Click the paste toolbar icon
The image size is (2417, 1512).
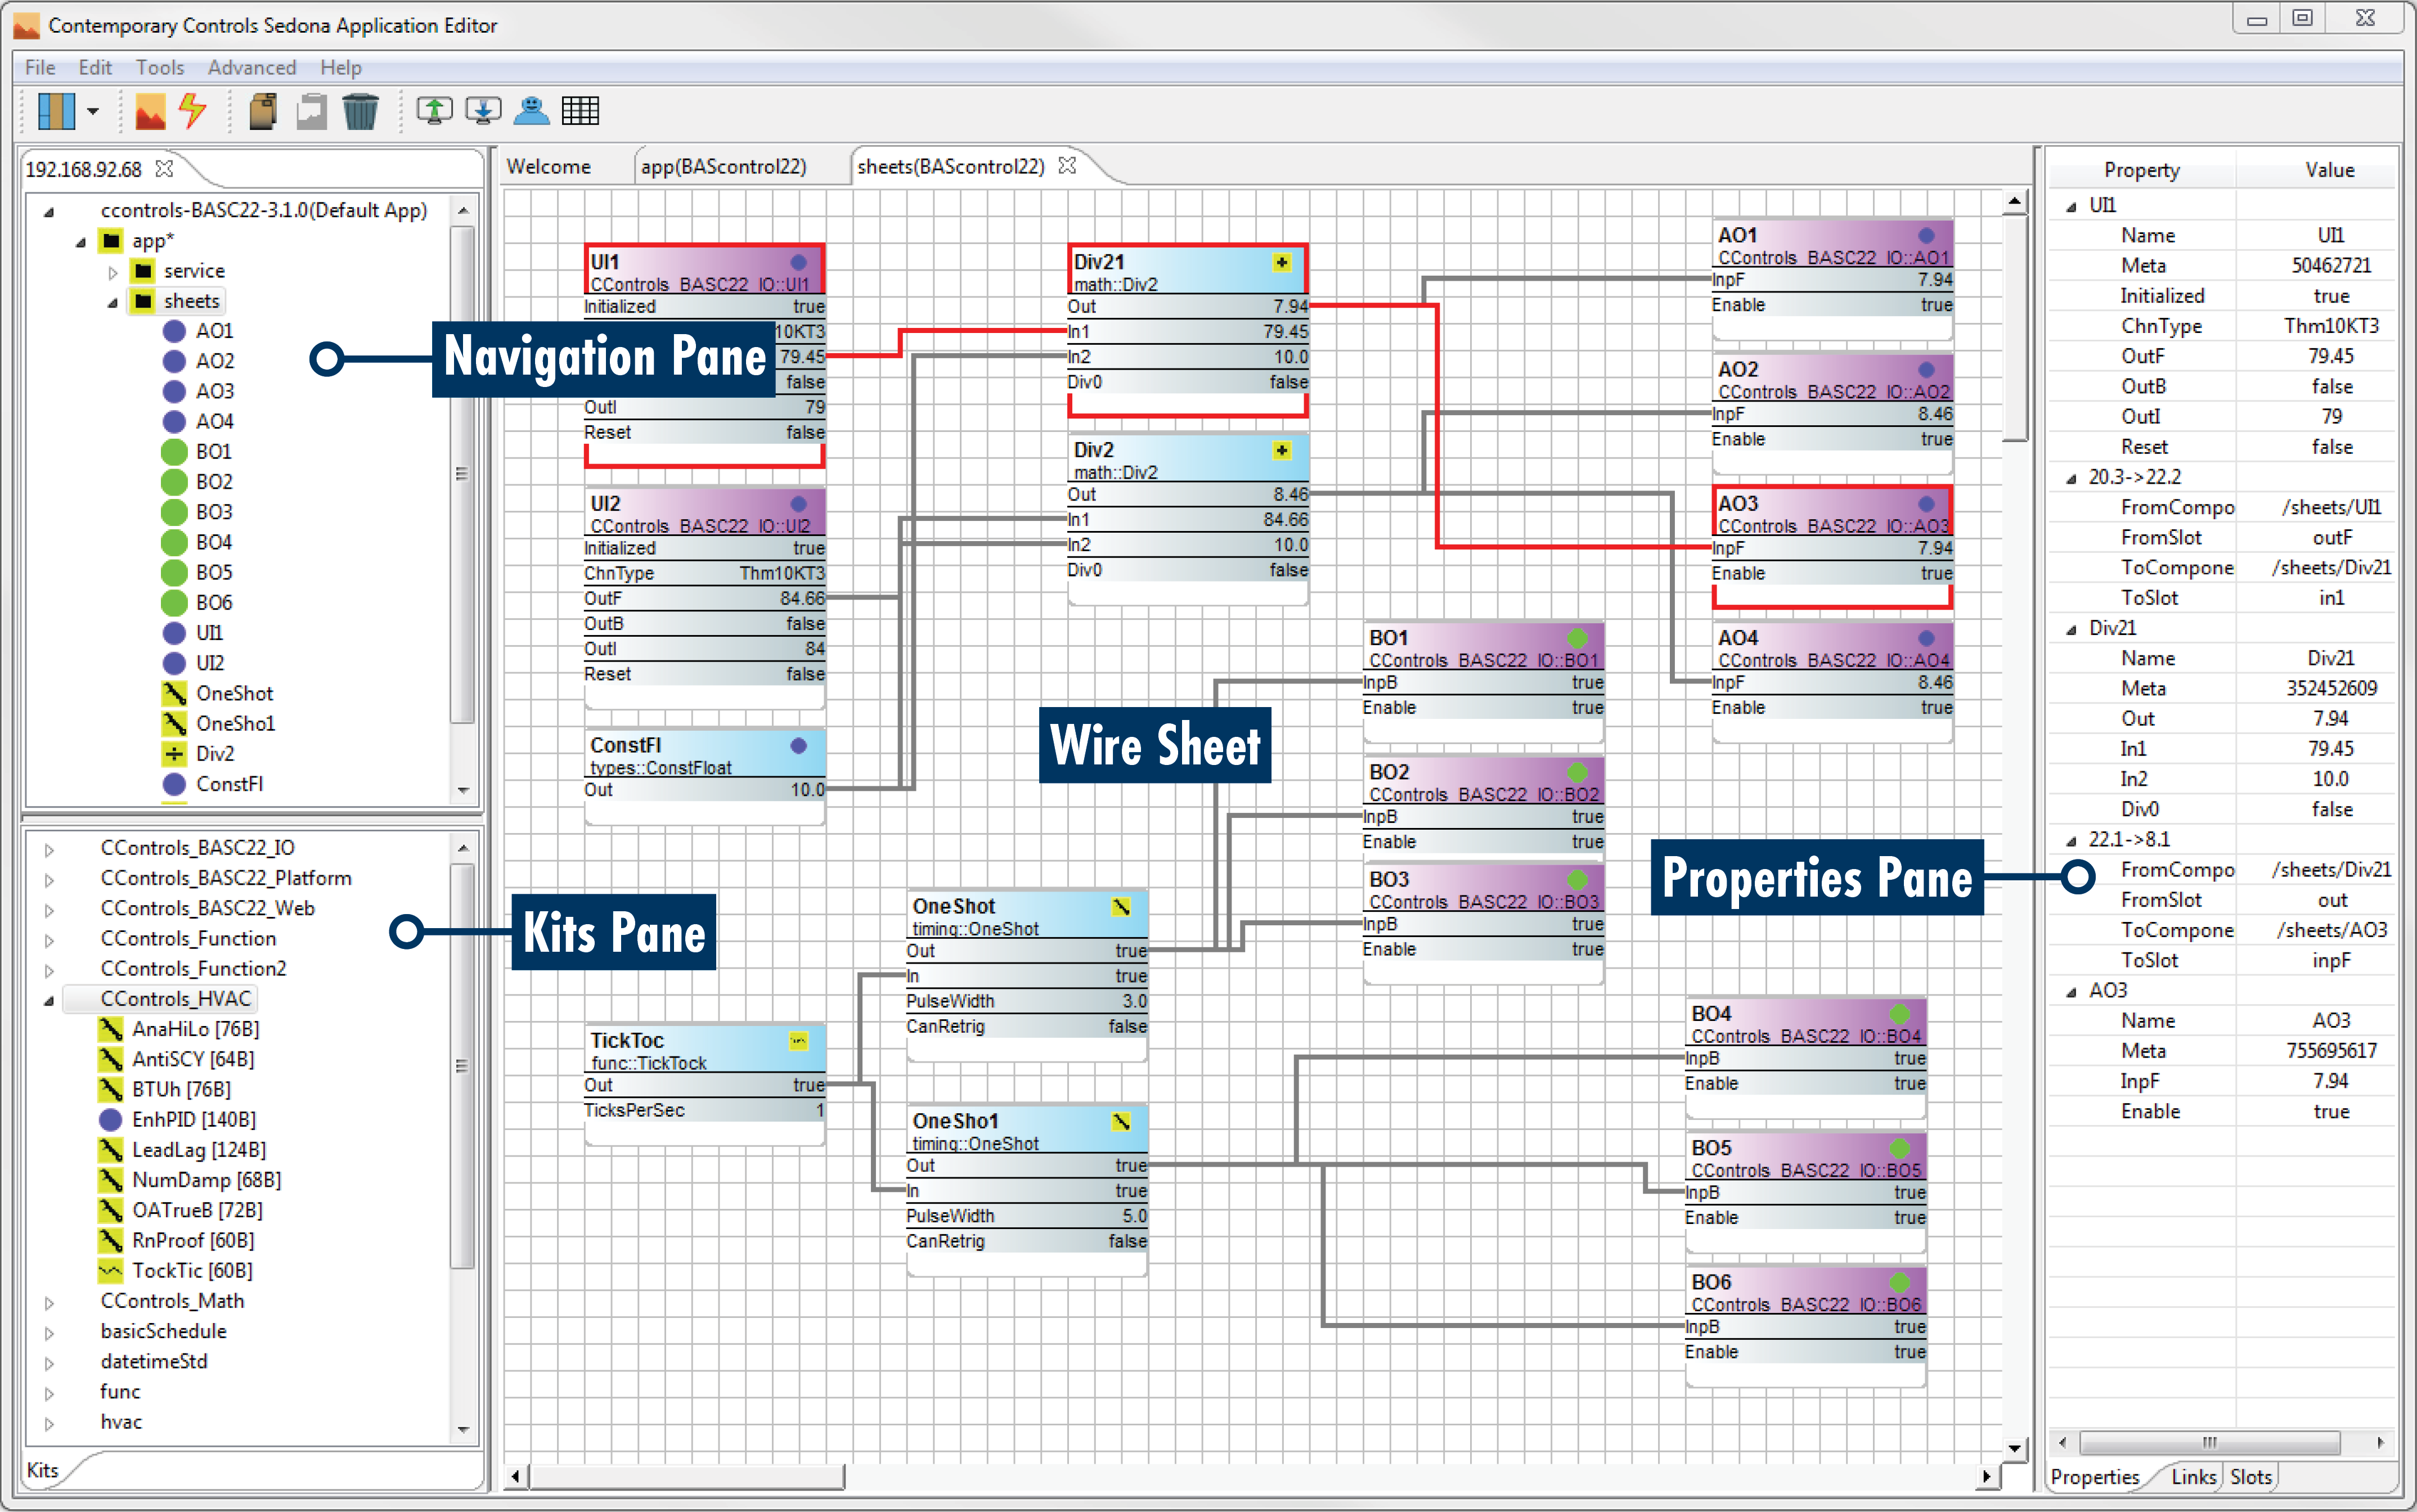click(310, 111)
